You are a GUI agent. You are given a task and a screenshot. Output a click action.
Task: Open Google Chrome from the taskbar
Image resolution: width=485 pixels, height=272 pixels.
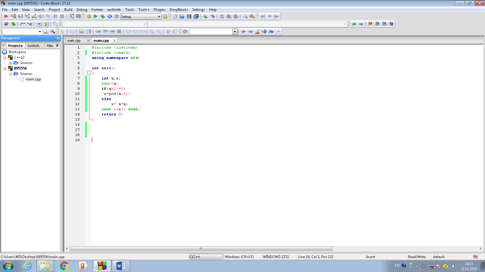click(64, 266)
